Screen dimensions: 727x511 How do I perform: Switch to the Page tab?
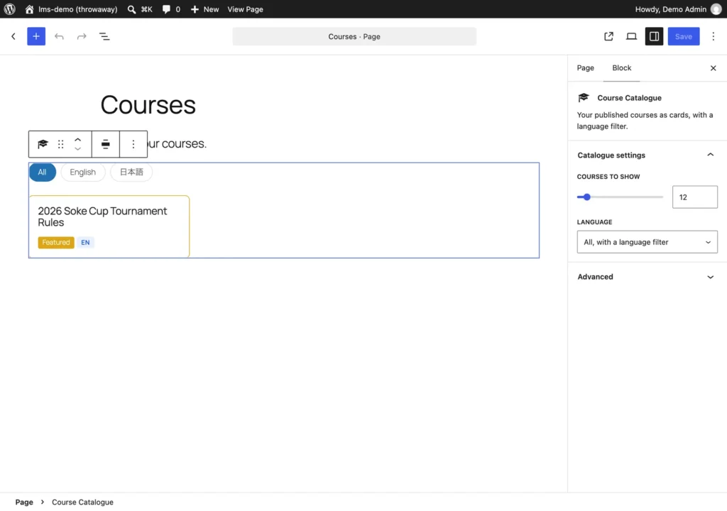(585, 67)
